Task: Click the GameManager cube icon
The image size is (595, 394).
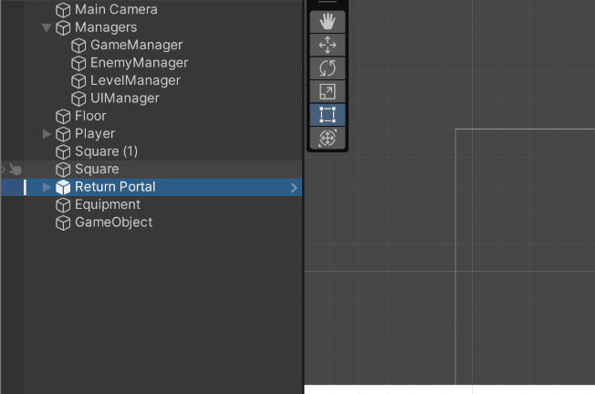Action: click(x=78, y=46)
